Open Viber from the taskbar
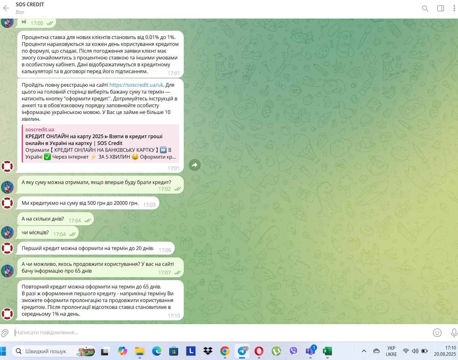Screen dimensions: 458x360 293,351
